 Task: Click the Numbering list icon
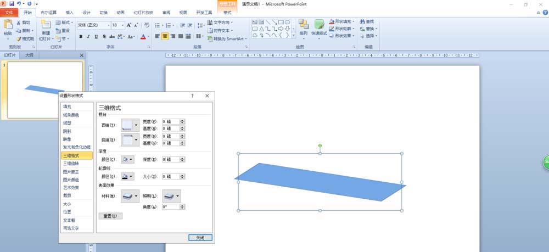coord(170,25)
